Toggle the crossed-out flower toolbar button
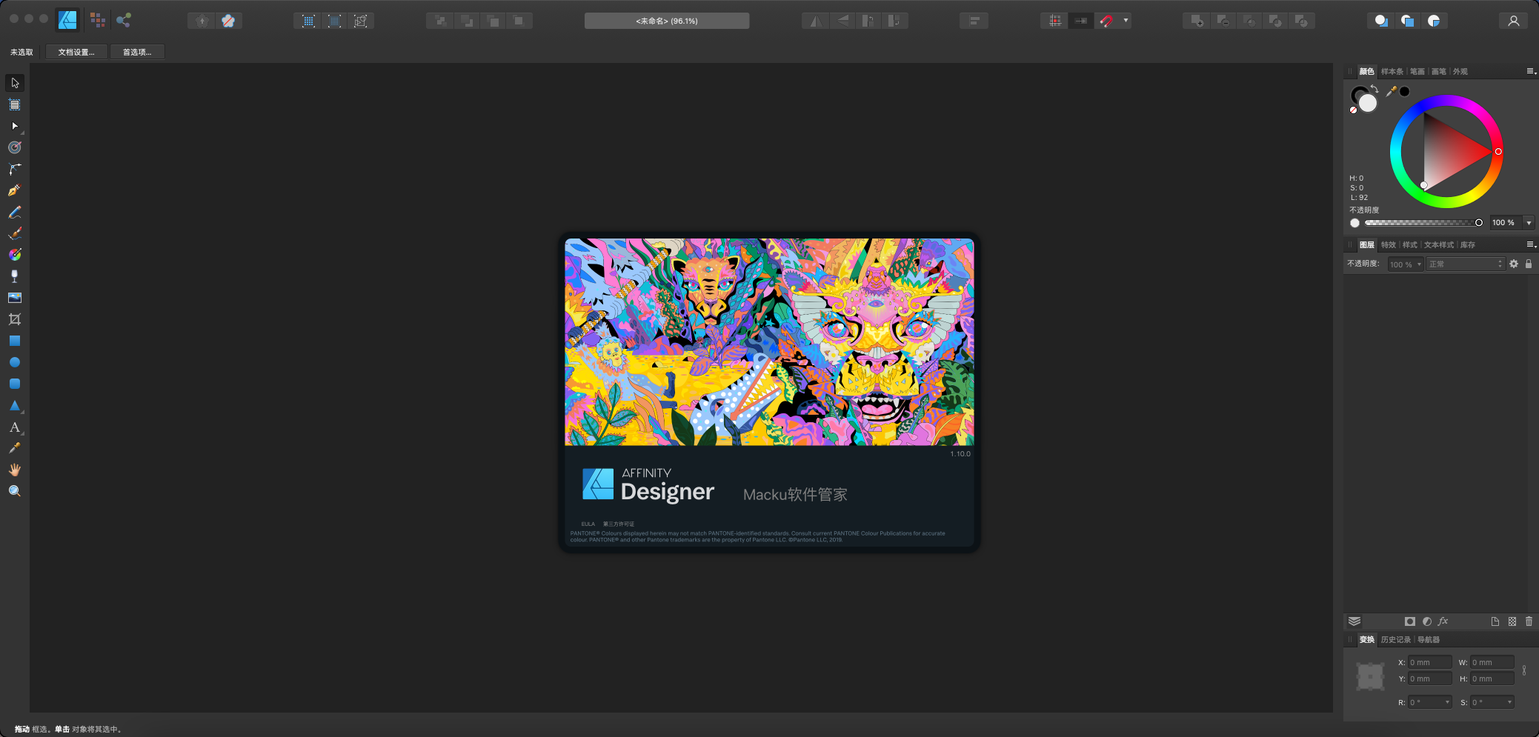Viewport: 1539px width, 737px height. click(x=228, y=21)
